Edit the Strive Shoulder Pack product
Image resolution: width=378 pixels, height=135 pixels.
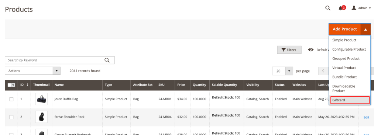pyautogui.click(x=366, y=117)
